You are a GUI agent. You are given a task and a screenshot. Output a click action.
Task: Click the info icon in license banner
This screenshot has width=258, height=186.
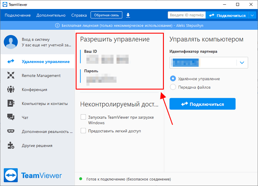[57, 25]
